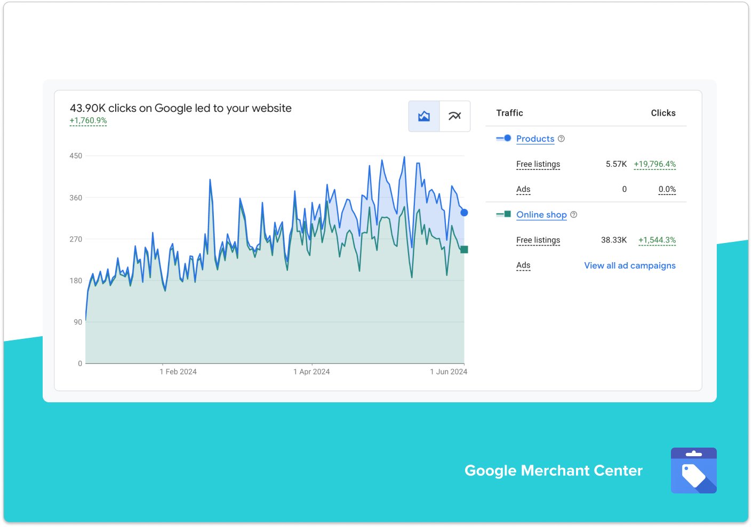Click the View all ad campaigns link

[629, 265]
